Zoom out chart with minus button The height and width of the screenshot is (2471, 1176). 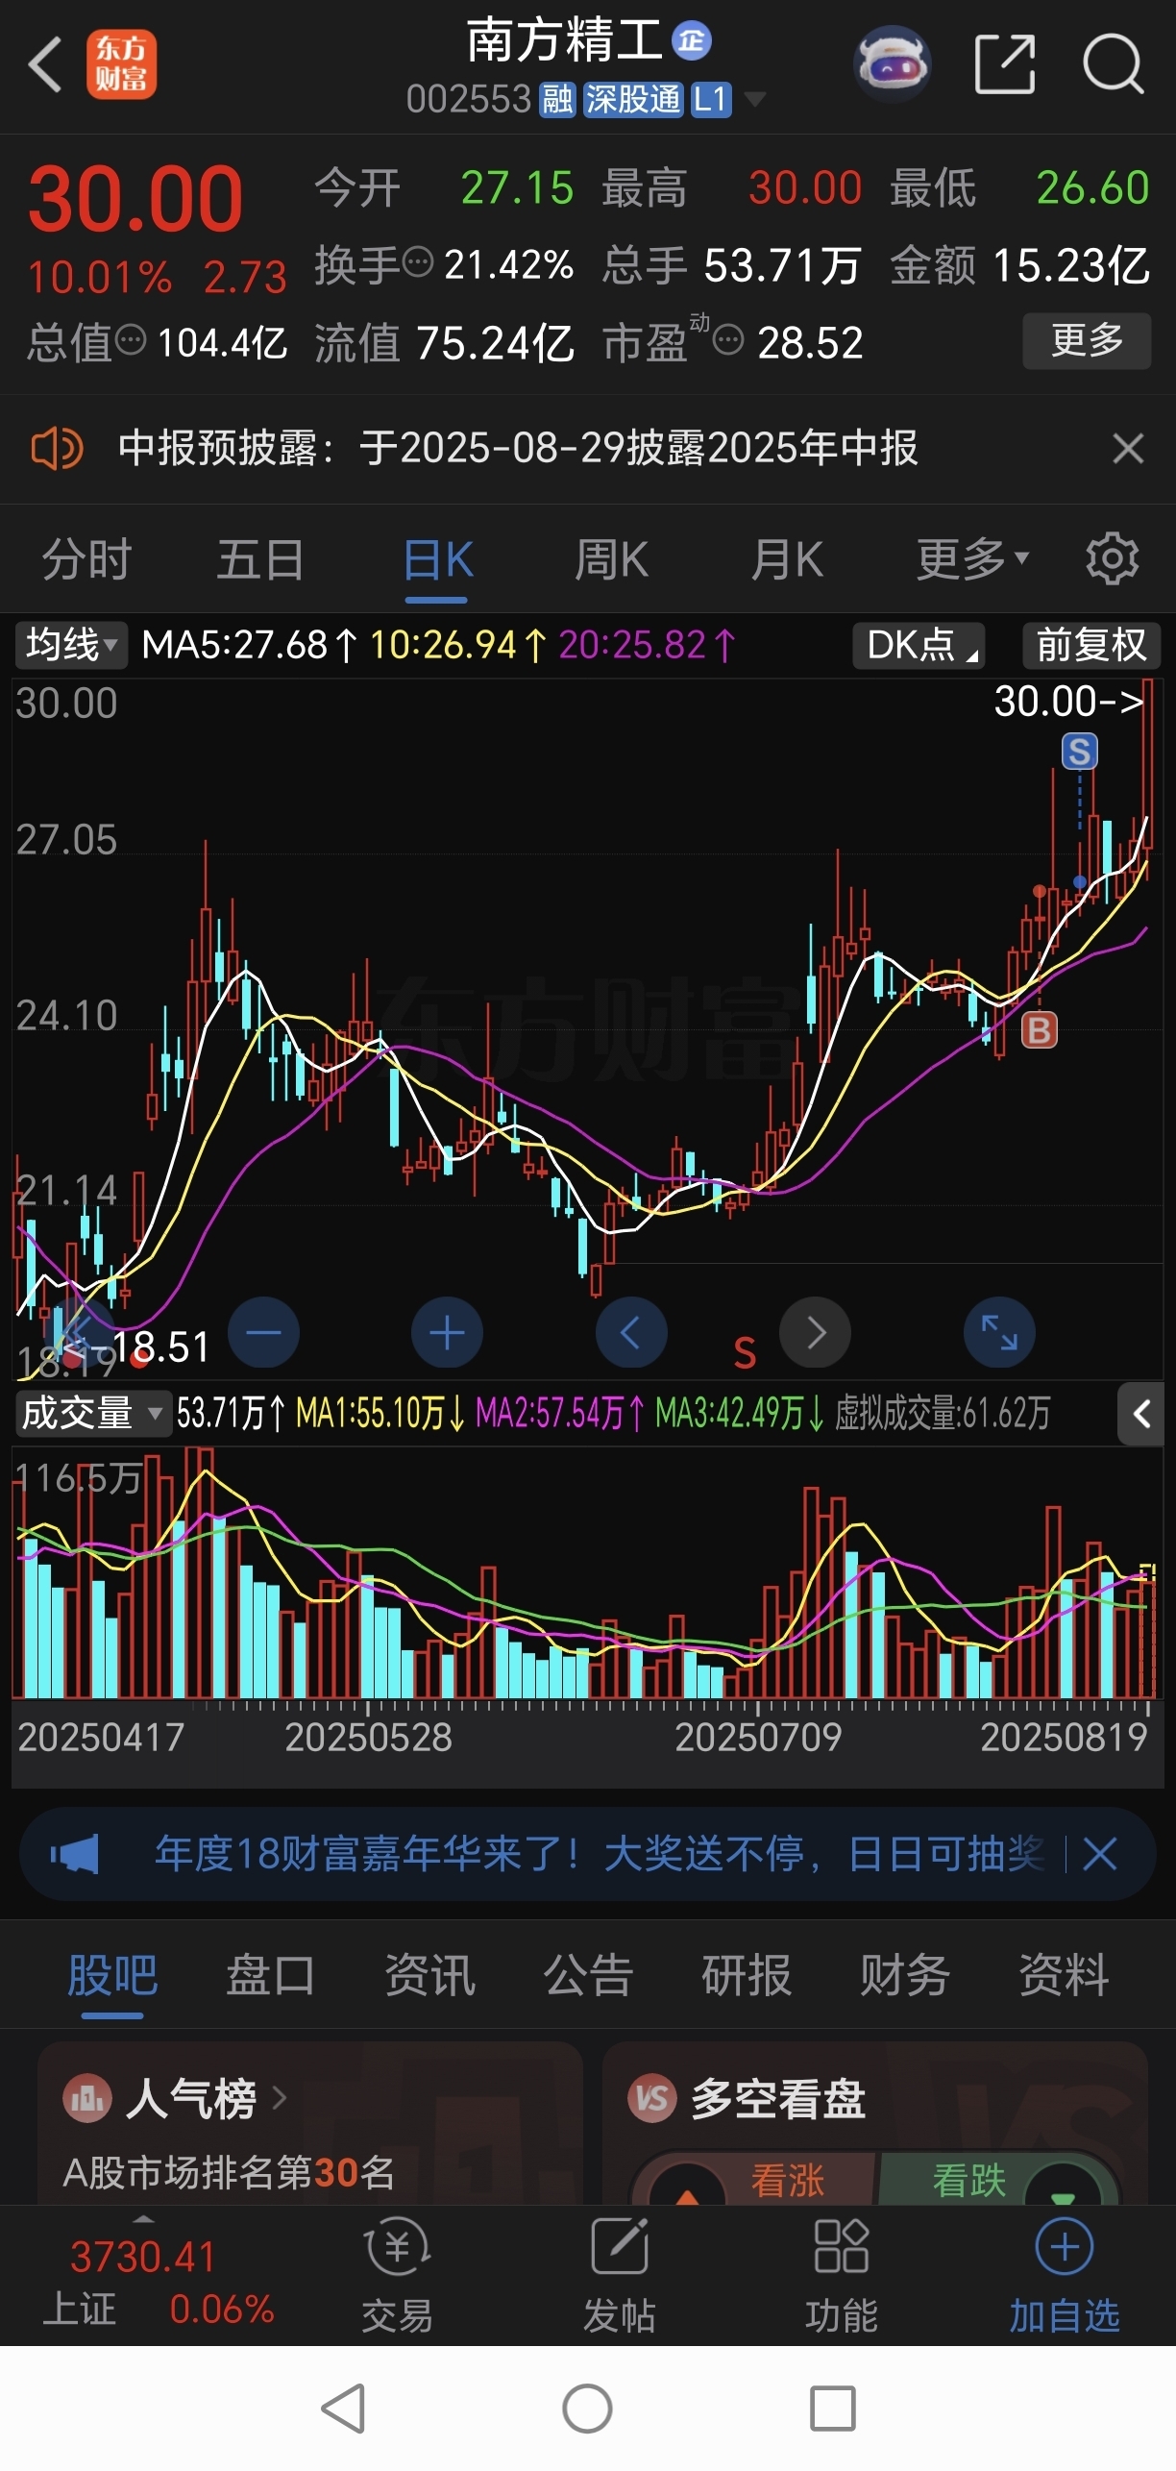[263, 1332]
